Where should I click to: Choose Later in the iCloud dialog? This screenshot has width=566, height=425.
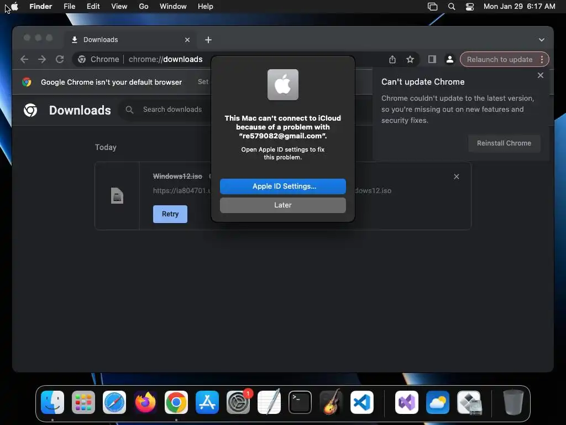[x=282, y=205]
